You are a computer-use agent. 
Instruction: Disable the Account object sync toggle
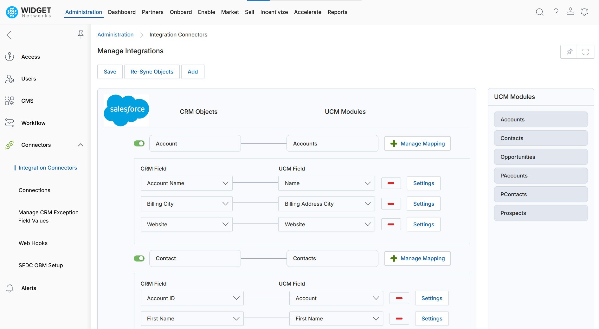[x=139, y=144]
